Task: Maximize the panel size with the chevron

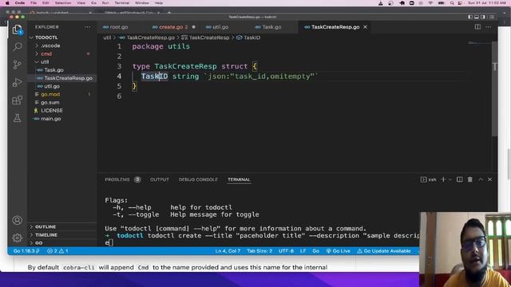Action: point(481,179)
